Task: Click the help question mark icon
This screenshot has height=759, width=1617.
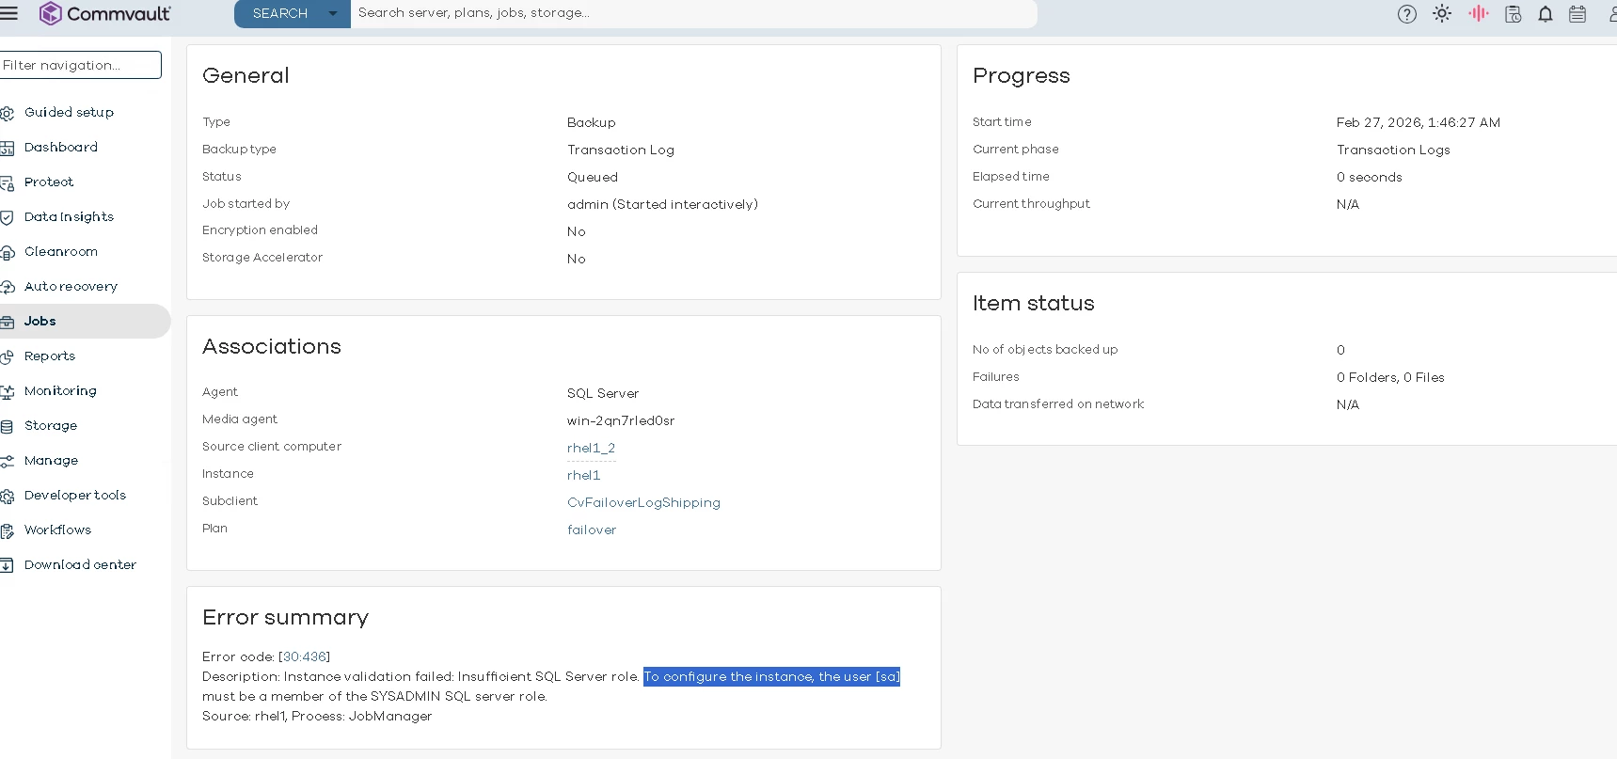Action: pyautogui.click(x=1406, y=14)
